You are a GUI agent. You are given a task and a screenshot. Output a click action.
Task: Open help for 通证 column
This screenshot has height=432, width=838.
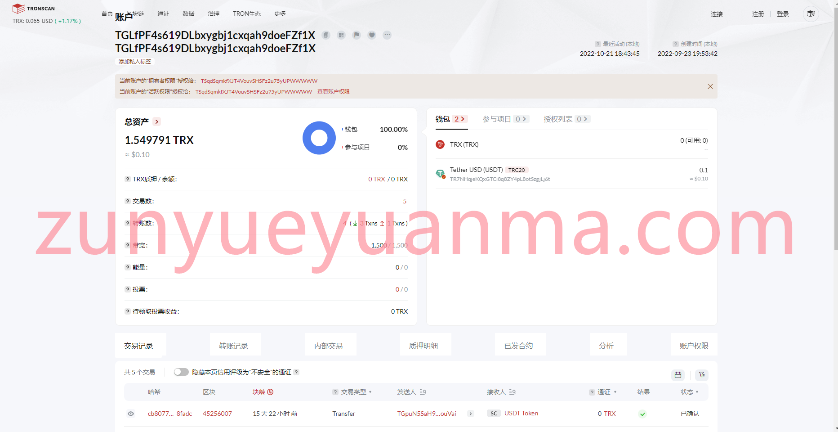click(x=592, y=392)
